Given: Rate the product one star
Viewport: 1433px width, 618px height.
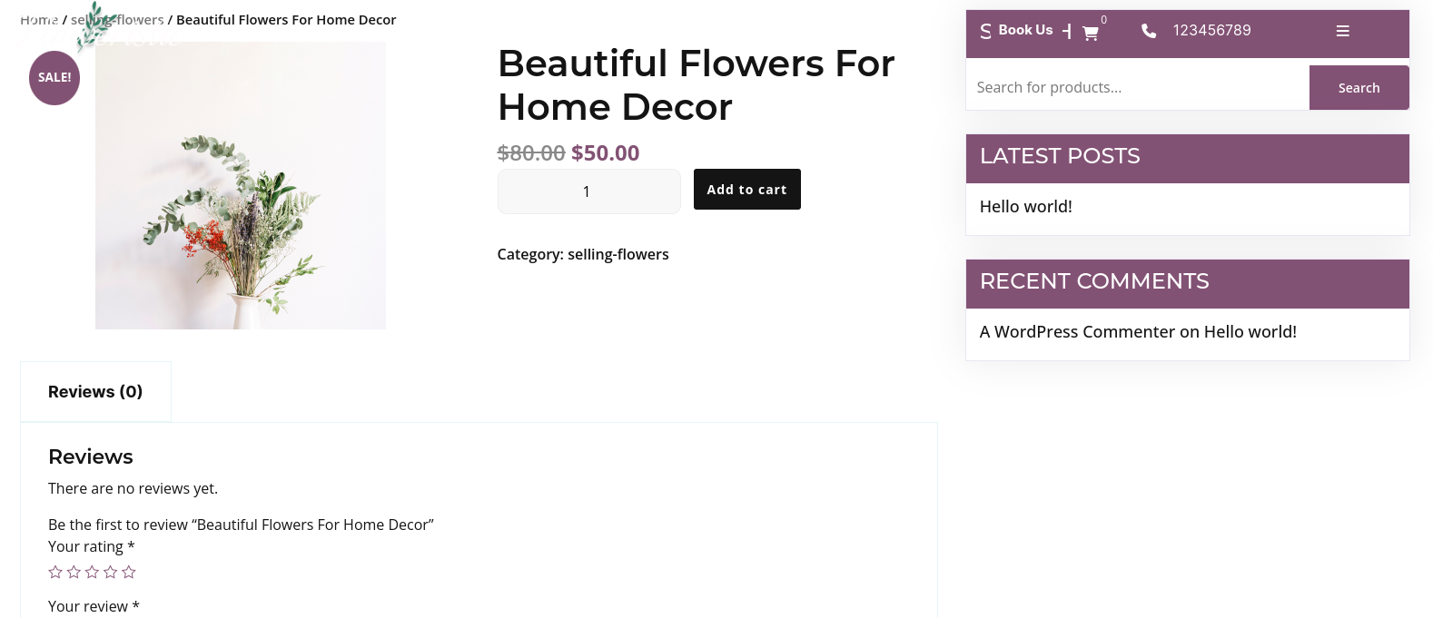Looking at the screenshot, I should pyautogui.click(x=55, y=572).
